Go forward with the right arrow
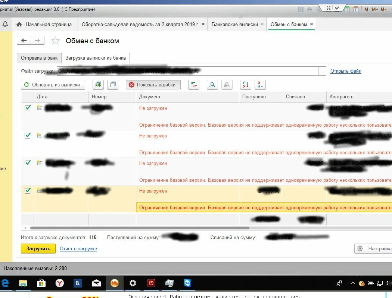This screenshot has height=298, width=392. (x=37, y=40)
